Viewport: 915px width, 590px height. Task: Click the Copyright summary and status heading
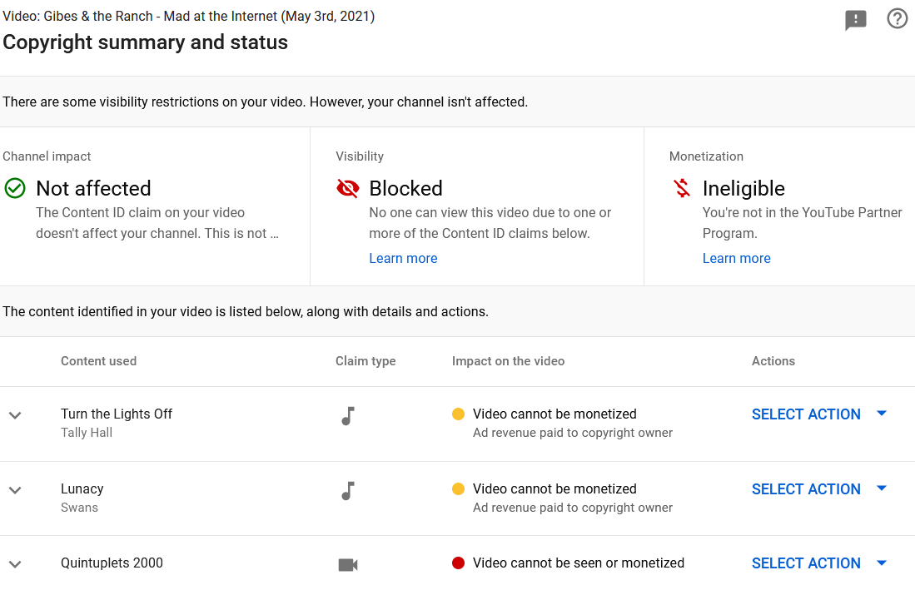[x=146, y=42]
